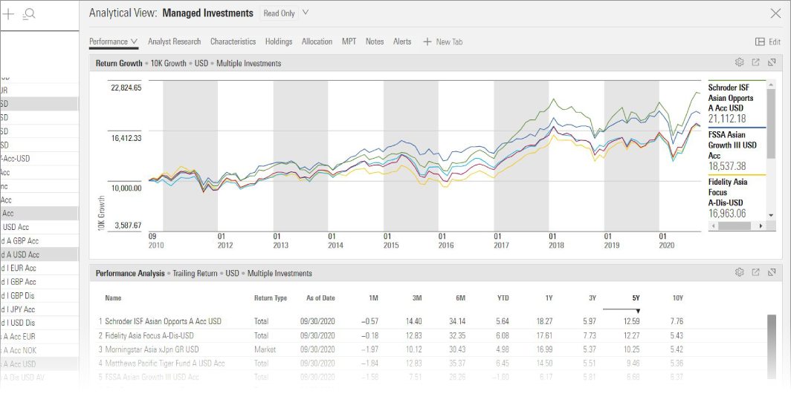Image resolution: width=791 pixels, height=408 pixels.
Task: Open the Analyst Research tab
Action: [x=174, y=42]
